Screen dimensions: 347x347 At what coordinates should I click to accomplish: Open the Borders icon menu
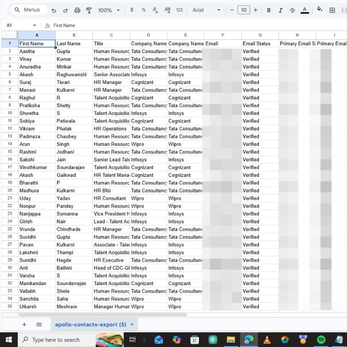[332, 10]
